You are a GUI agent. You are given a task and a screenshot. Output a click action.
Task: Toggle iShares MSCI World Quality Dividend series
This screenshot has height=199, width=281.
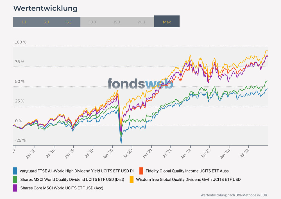(x=72, y=179)
